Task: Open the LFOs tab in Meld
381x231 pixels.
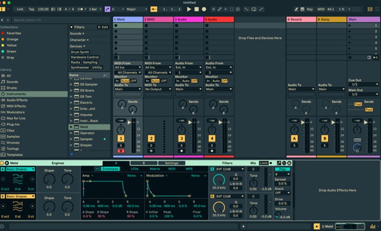Action: click(134, 169)
